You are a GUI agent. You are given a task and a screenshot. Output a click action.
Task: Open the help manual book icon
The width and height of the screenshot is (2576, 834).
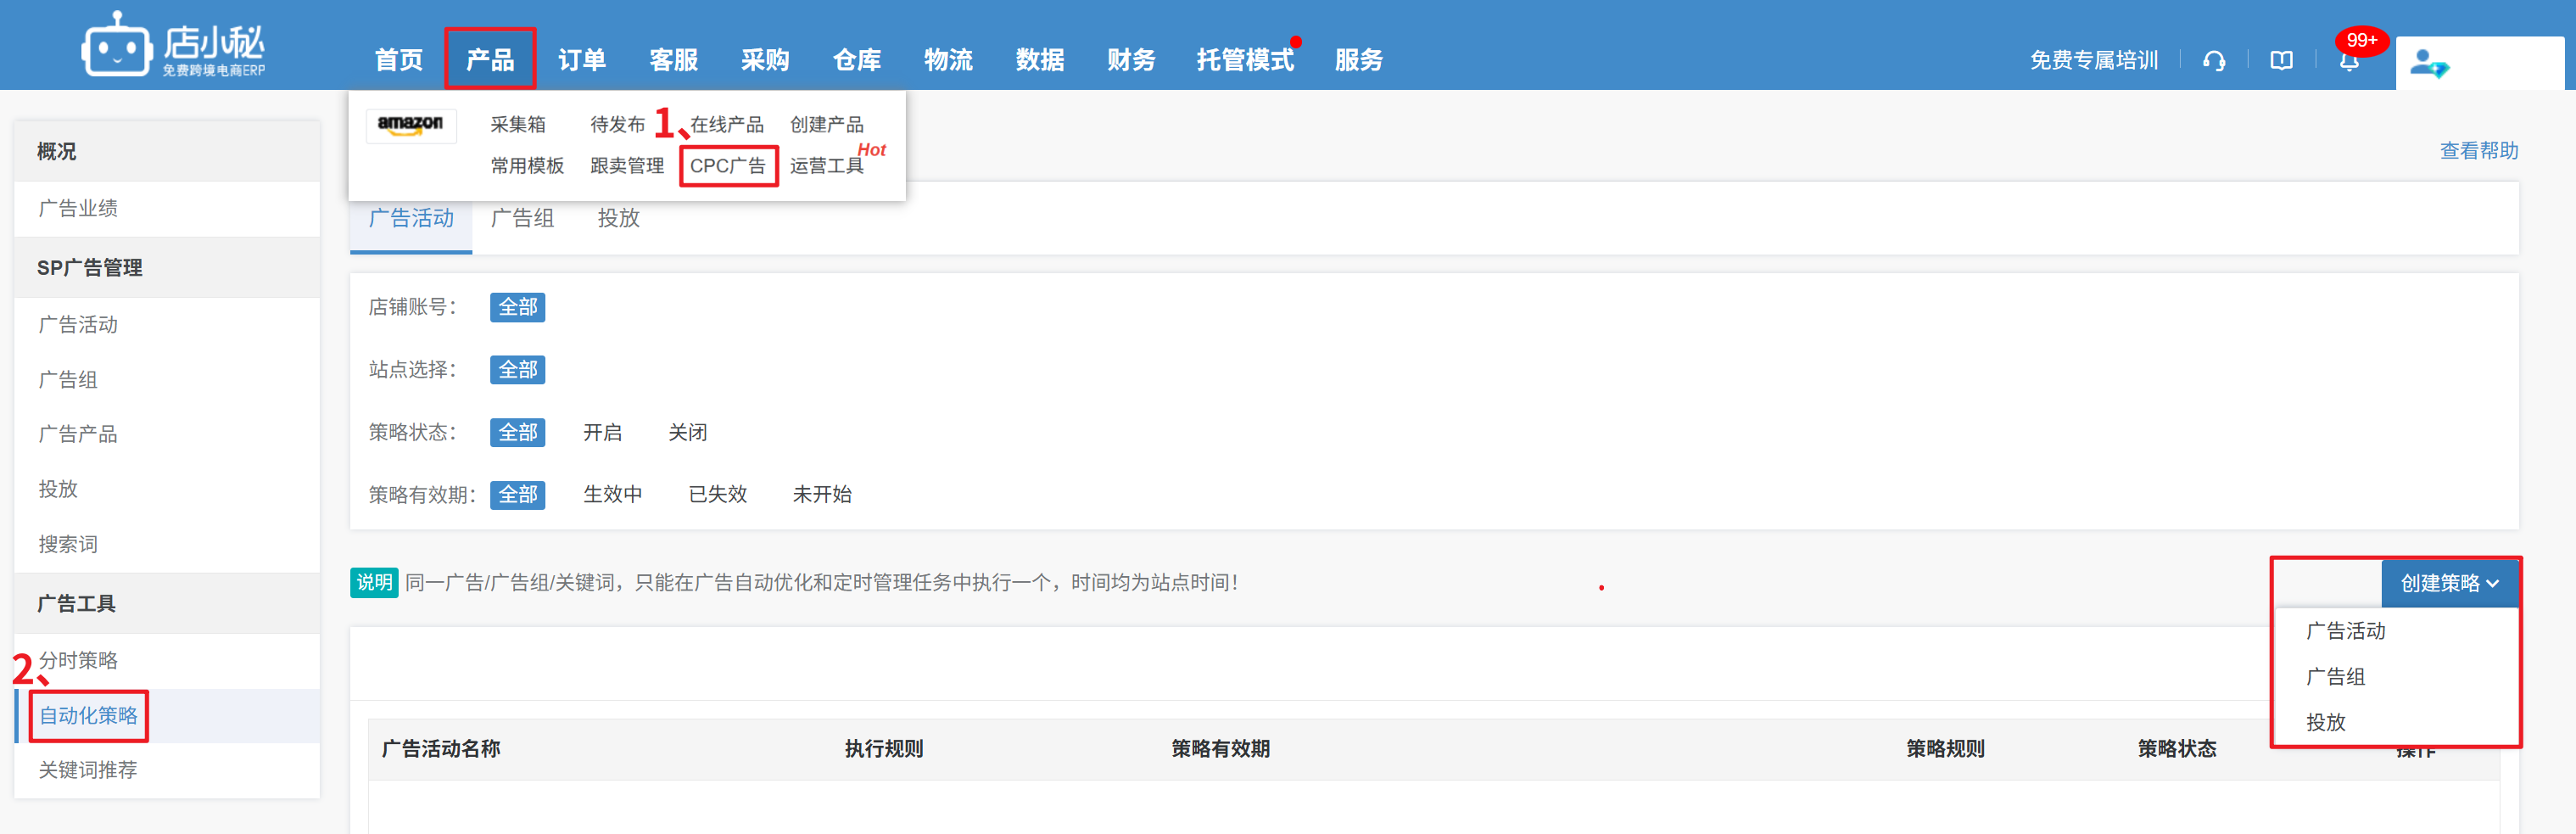(x=2281, y=61)
